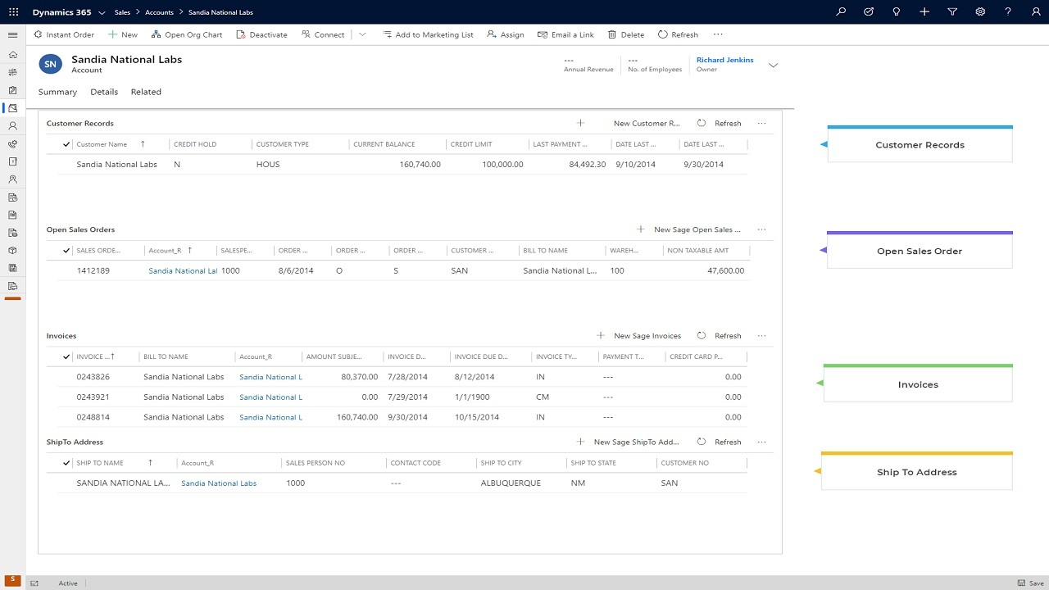Expand the Connect command dropdown chevron
This screenshot has height=590, width=1049.
[362, 34]
